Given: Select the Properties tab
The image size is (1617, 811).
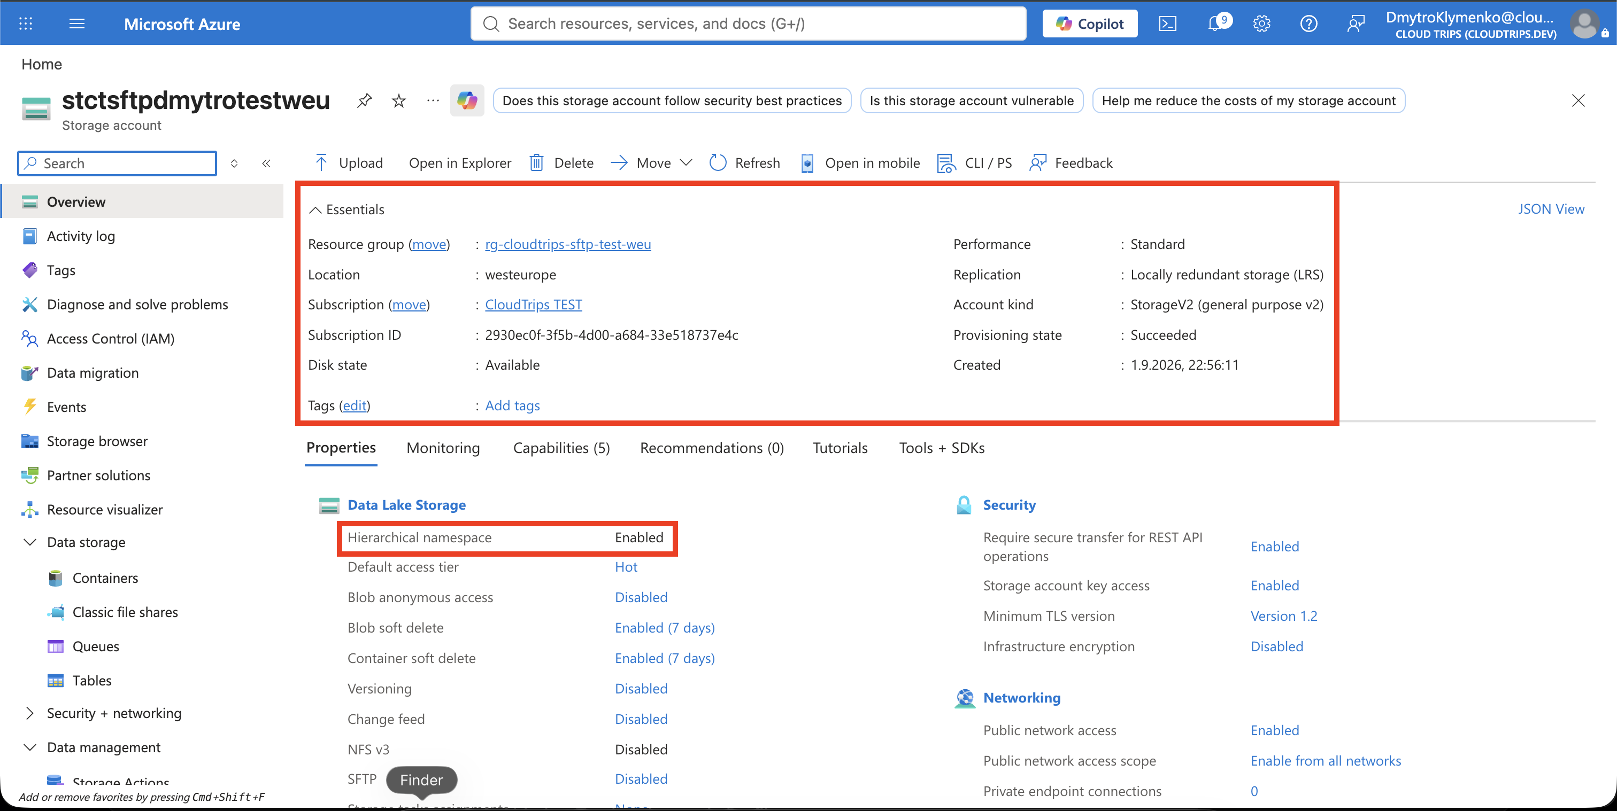Looking at the screenshot, I should 341,448.
